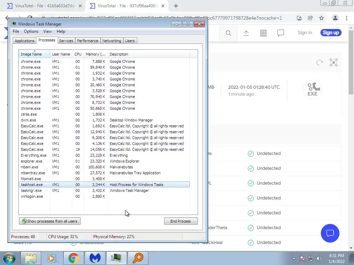Open the Everything search taskbar icon
Image resolution: width=354 pixels, height=265 pixels.
(x=138, y=258)
